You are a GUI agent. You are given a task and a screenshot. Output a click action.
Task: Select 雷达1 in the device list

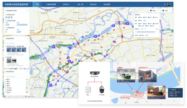point(17,79)
